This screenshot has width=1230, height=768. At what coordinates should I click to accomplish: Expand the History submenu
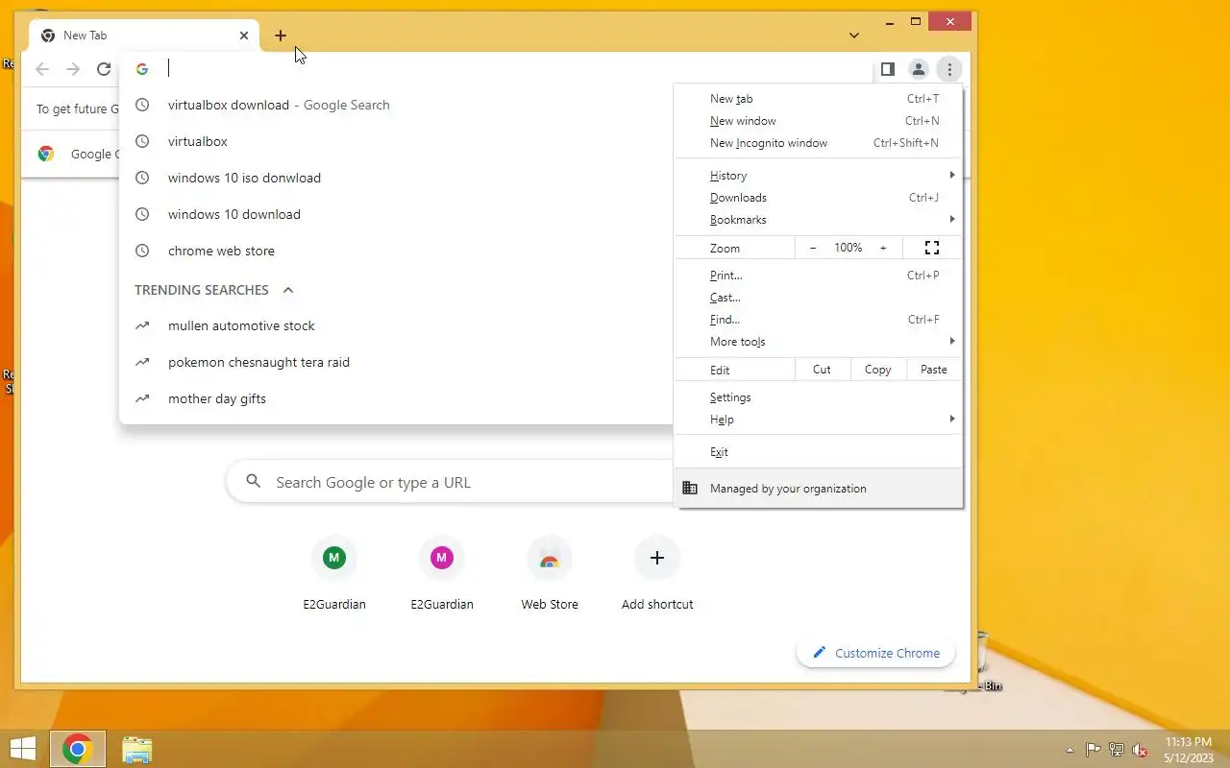(818, 176)
